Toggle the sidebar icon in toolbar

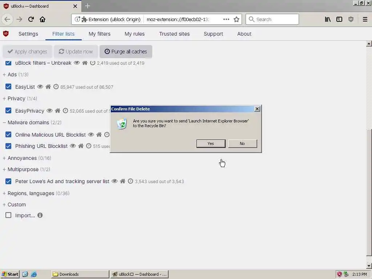pyautogui.click(x=339, y=19)
